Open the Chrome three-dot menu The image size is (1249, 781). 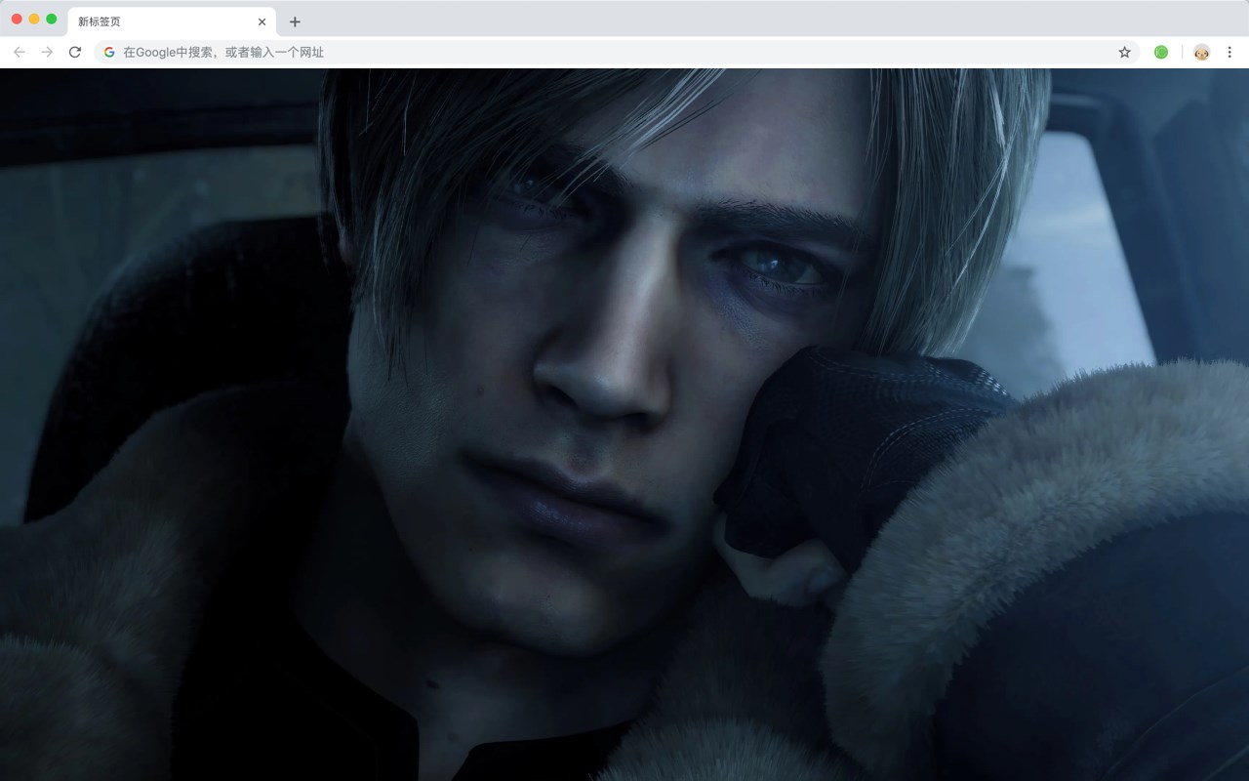click(x=1230, y=52)
